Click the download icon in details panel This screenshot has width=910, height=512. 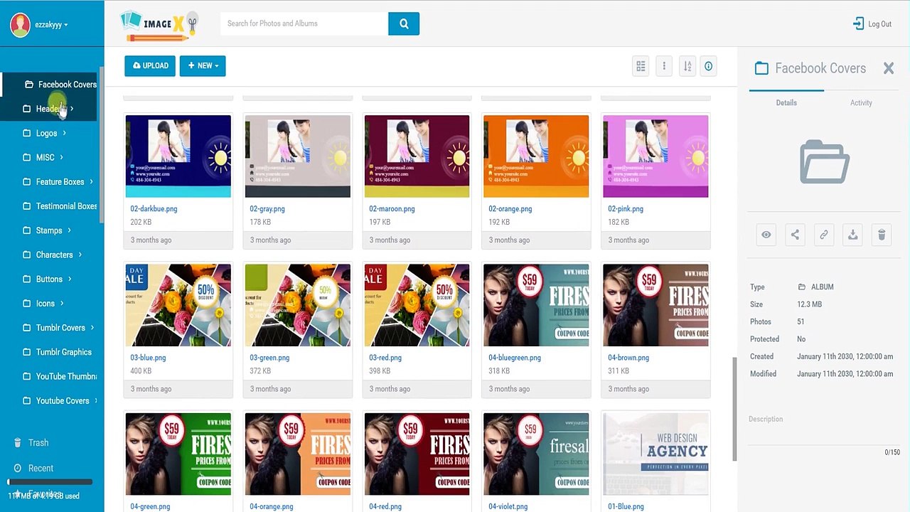(852, 235)
